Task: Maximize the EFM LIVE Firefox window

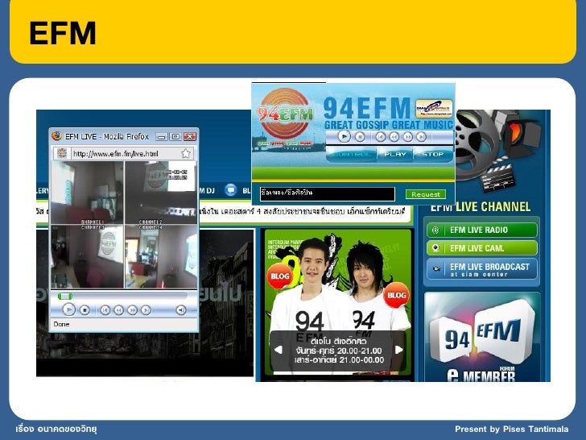Action: pos(175,136)
